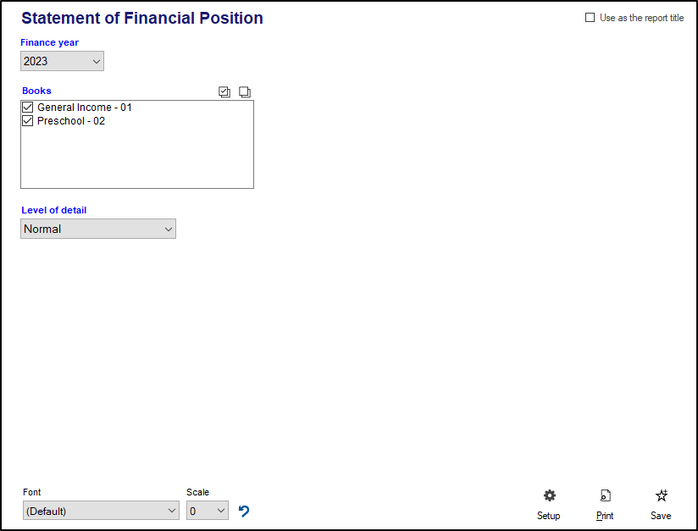The width and height of the screenshot is (698, 531).
Task: Enable 'Use as the report title' checkbox
Action: tap(590, 18)
